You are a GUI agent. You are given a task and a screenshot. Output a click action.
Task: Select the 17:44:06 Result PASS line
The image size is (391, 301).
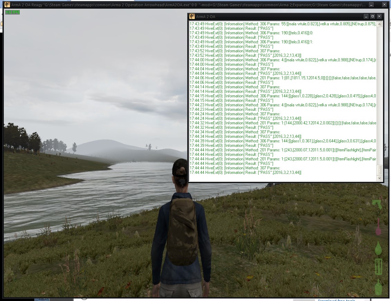231,82
